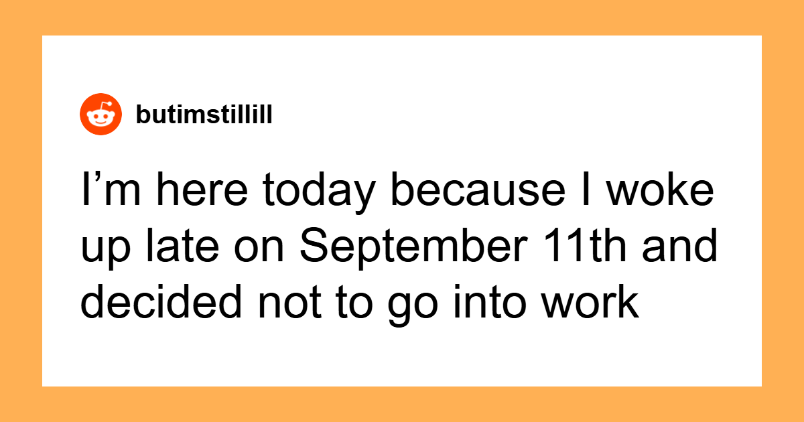Open the butimstillill user profile link
This screenshot has height=422, width=804.
204,115
